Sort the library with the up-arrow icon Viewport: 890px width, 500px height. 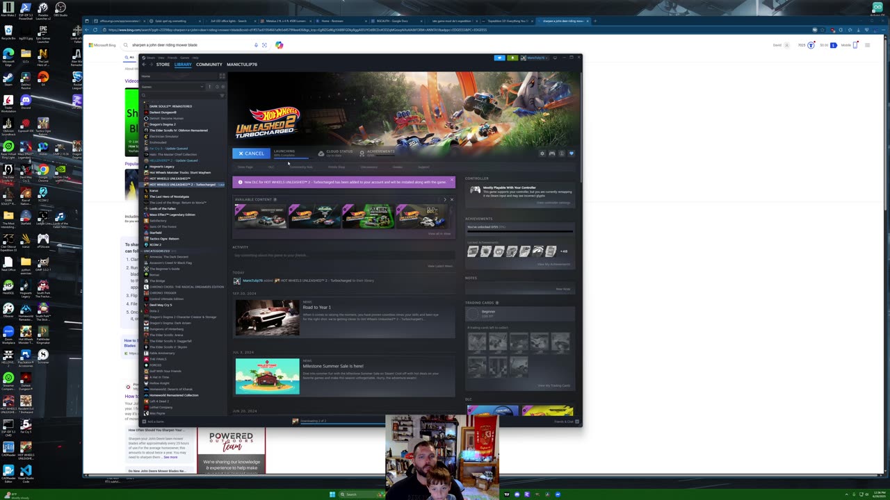click(210, 87)
